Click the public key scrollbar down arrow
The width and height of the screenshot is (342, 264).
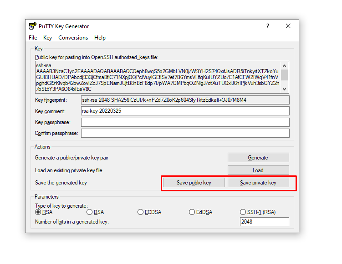pyautogui.click(x=285, y=89)
